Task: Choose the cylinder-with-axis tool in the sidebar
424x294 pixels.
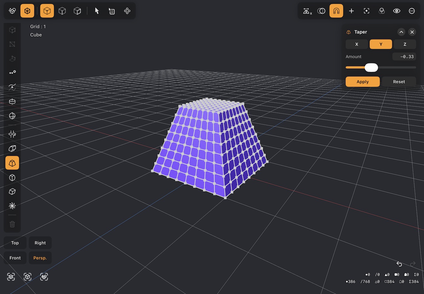Action: click(x=12, y=102)
